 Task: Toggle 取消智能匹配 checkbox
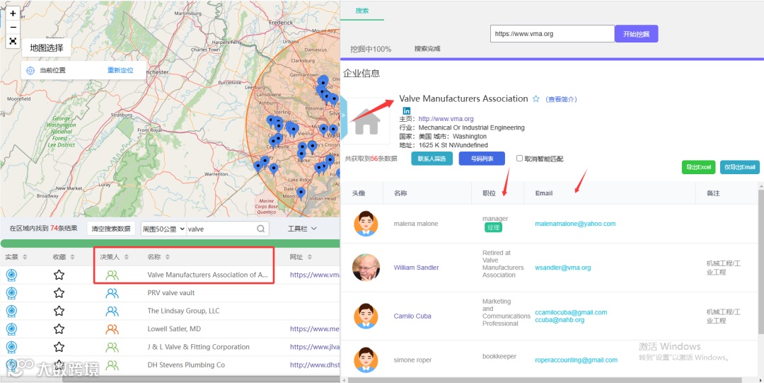(x=519, y=159)
